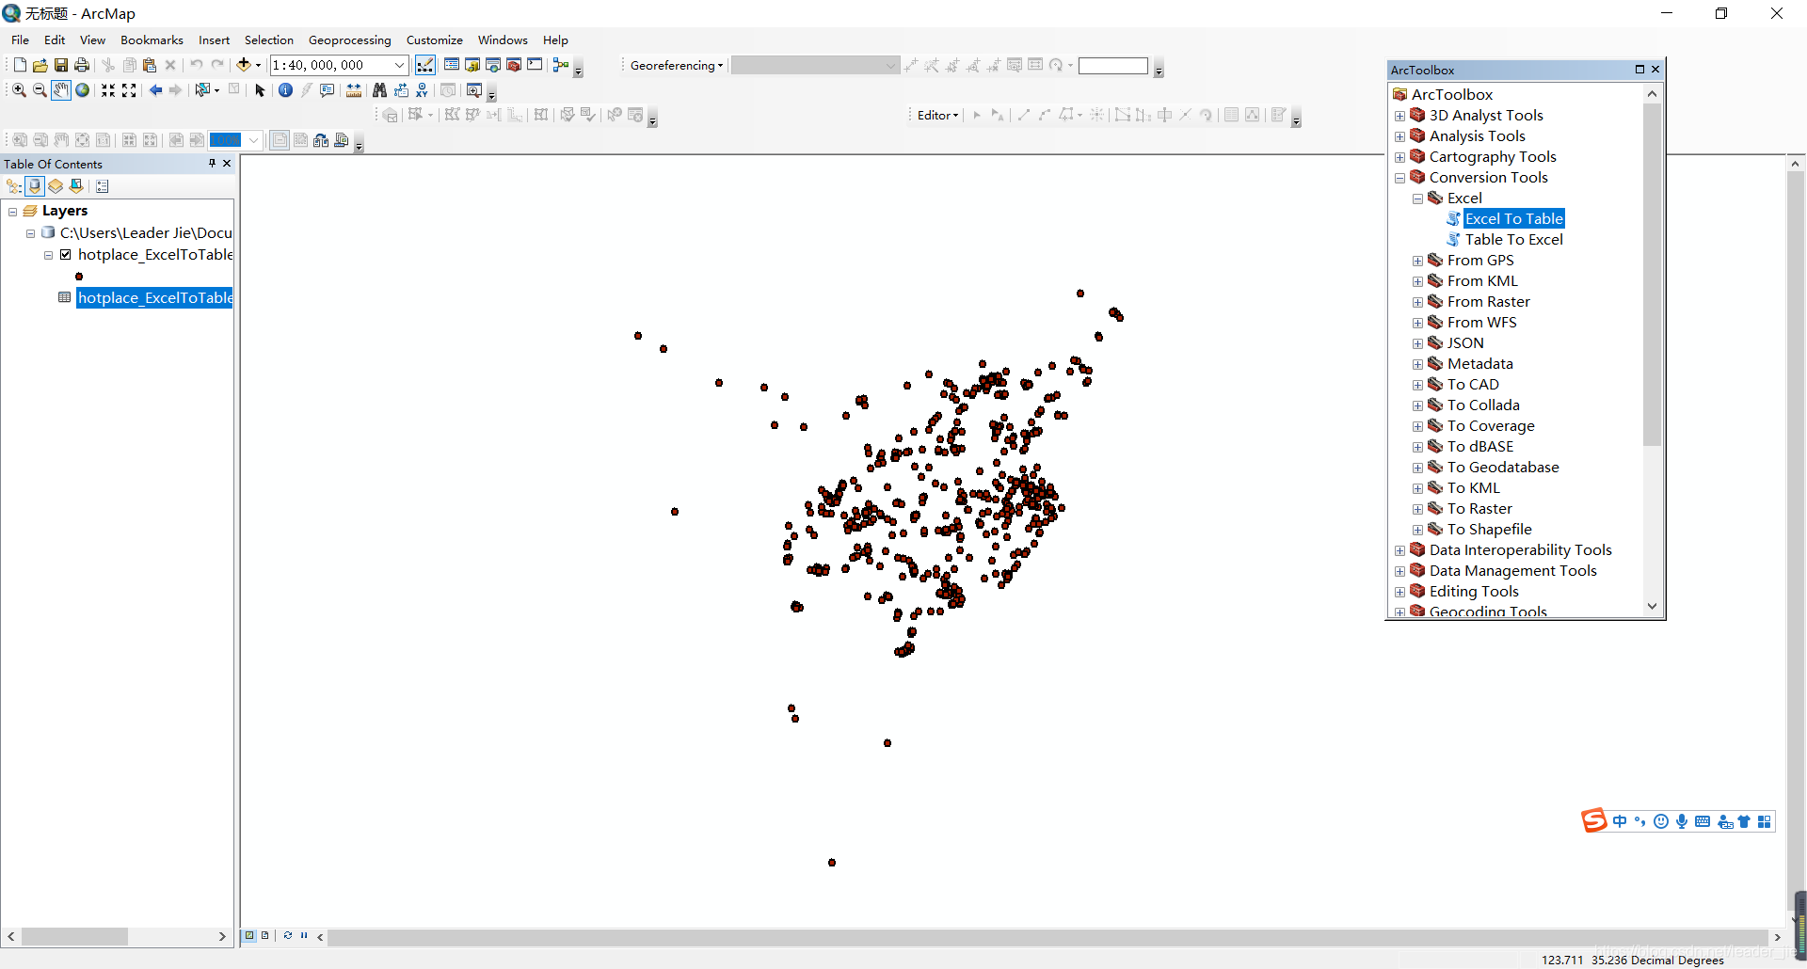Open the Geoprocessing menu
Image resolution: width=1807 pixels, height=969 pixels.
pos(349,40)
